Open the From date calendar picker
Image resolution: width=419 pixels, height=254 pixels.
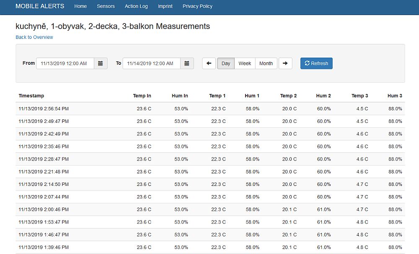[x=101, y=63]
